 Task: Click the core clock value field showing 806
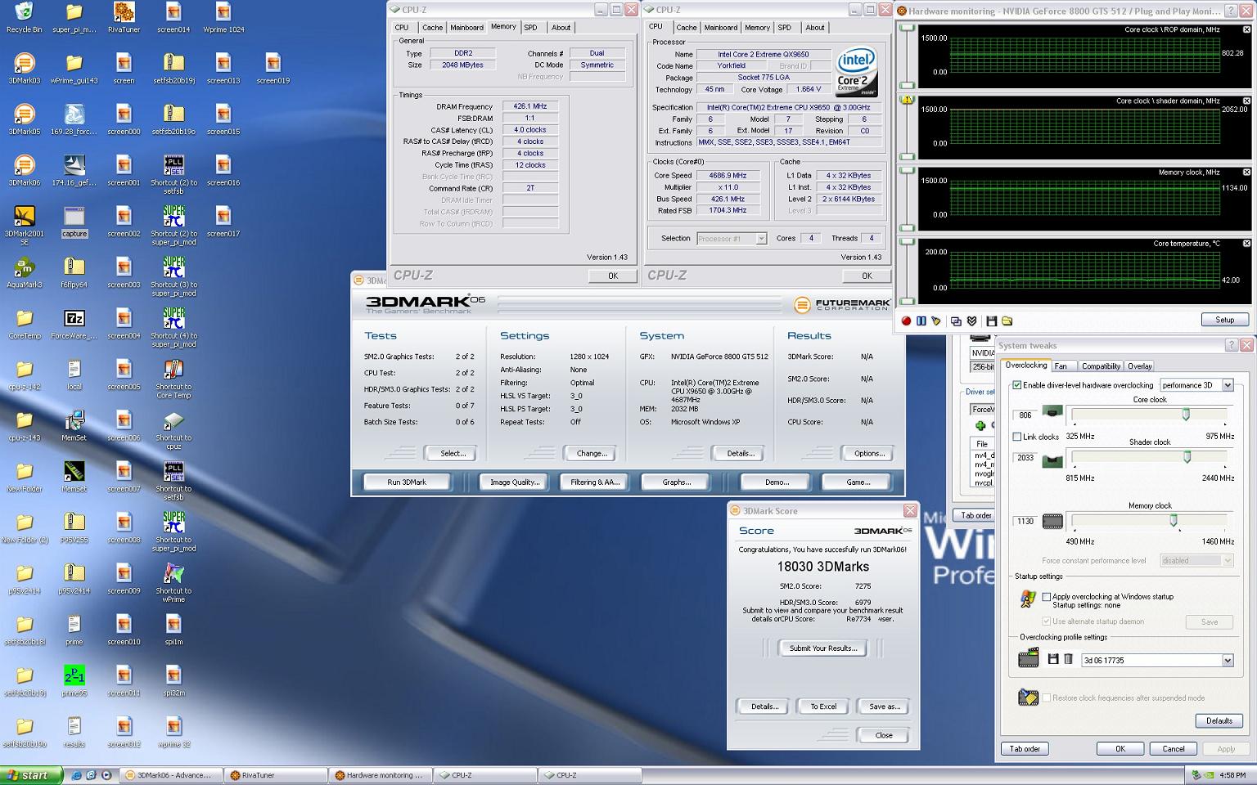click(1025, 415)
